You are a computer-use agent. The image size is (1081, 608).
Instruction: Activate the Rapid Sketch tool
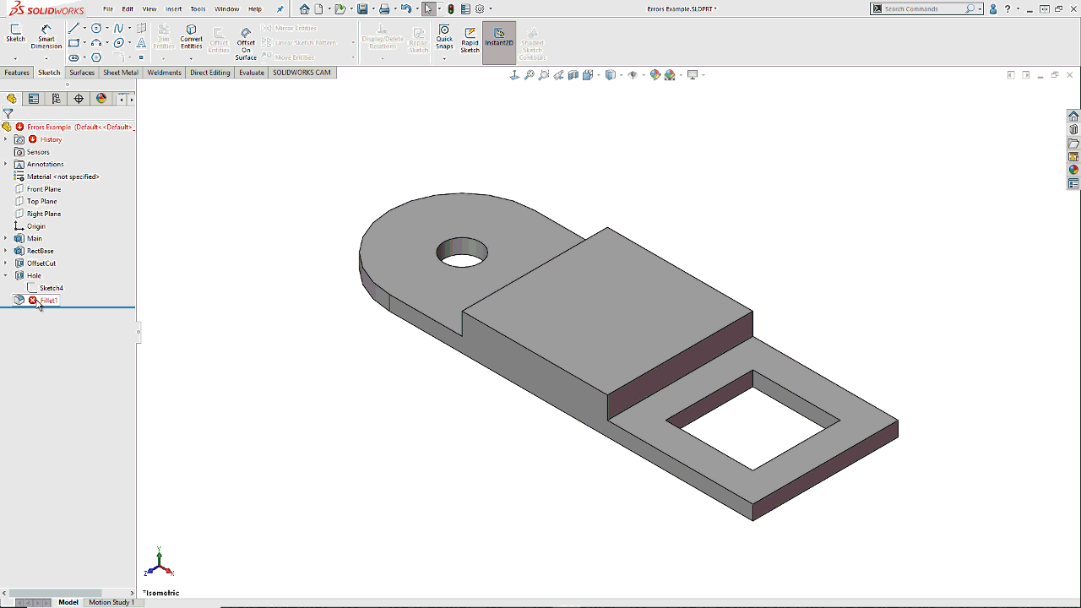pyautogui.click(x=470, y=39)
